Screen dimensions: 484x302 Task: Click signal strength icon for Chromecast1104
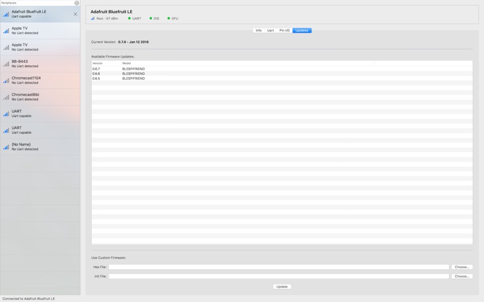[x=6, y=81]
